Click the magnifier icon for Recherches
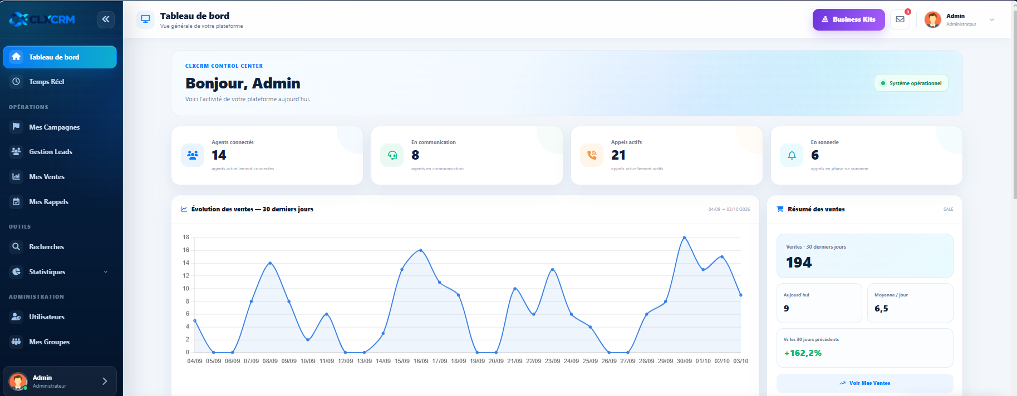 point(16,246)
